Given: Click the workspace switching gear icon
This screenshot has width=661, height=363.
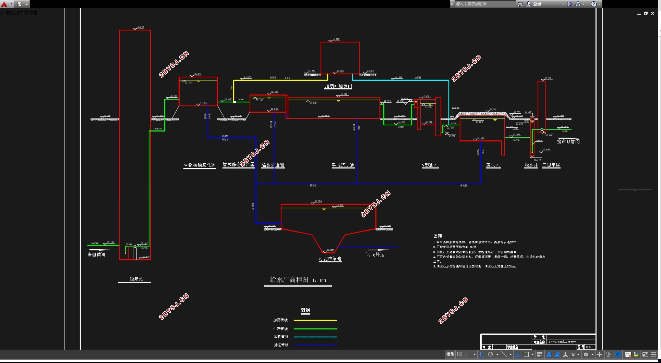Looking at the screenshot, I should point(586,354).
